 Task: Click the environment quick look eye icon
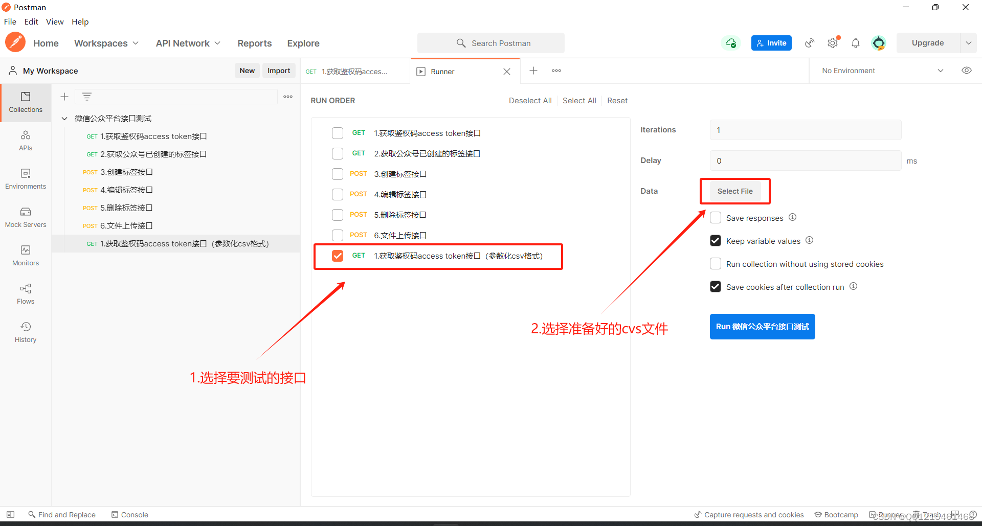tap(966, 71)
